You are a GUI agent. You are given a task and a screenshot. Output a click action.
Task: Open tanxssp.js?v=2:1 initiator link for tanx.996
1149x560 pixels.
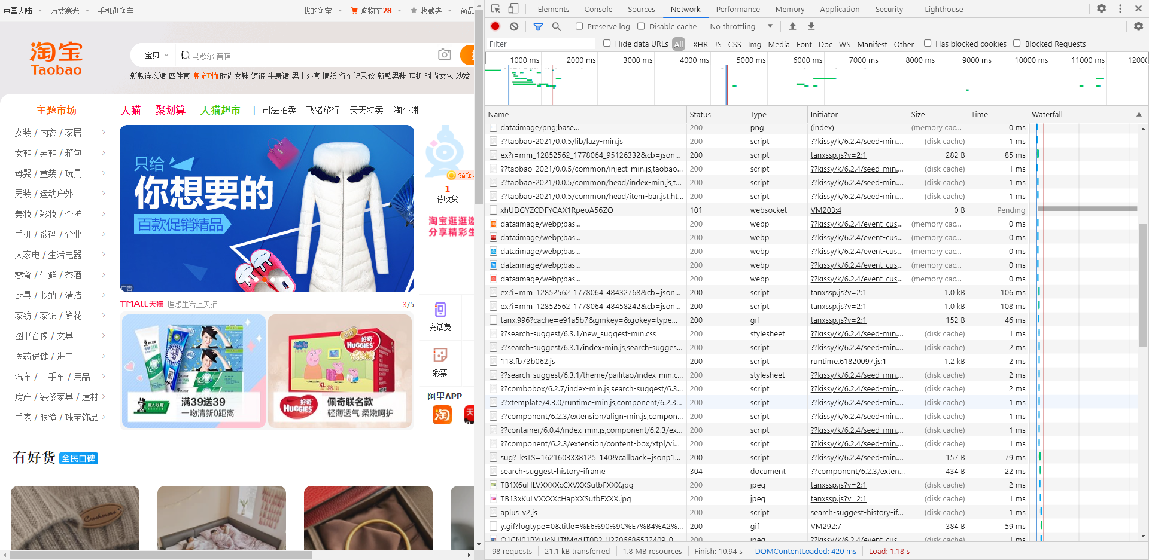click(838, 320)
